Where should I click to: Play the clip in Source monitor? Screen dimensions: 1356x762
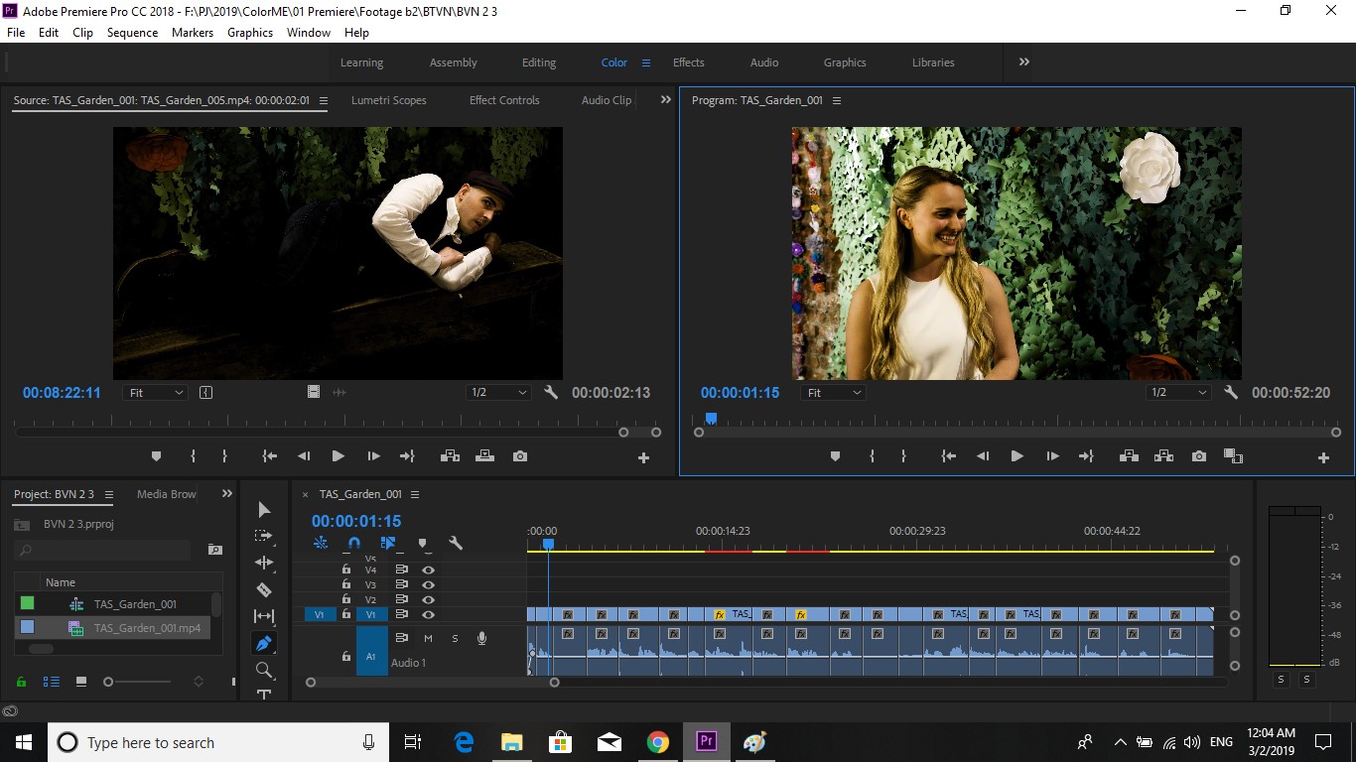tap(338, 456)
